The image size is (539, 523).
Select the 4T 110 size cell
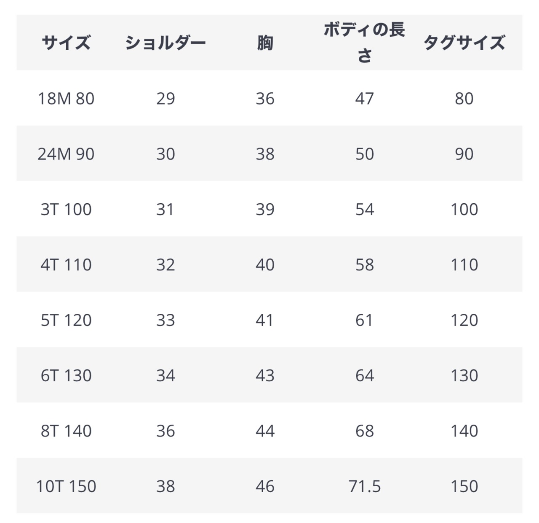coord(66,264)
